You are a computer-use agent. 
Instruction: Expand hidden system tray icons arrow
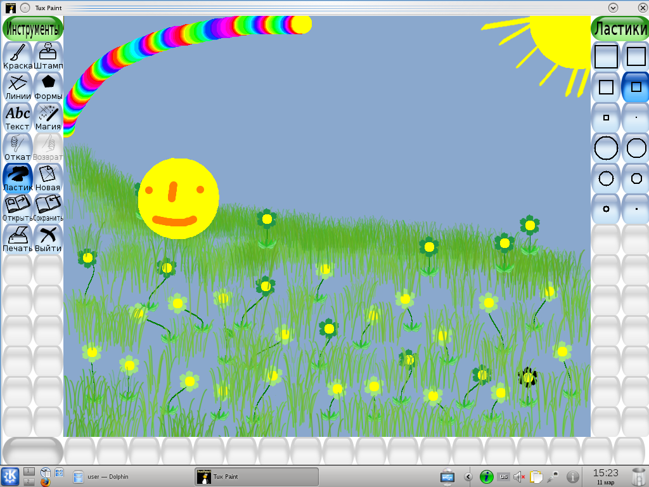pyautogui.click(x=468, y=476)
